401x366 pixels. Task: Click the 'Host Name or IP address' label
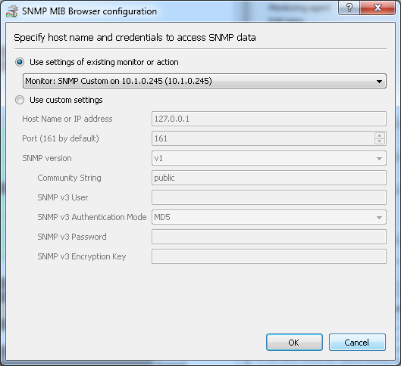[x=67, y=119]
